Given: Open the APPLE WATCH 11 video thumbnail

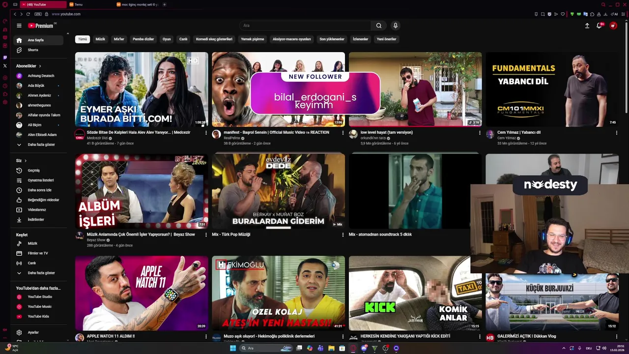Looking at the screenshot, I should tap(142, 293).
